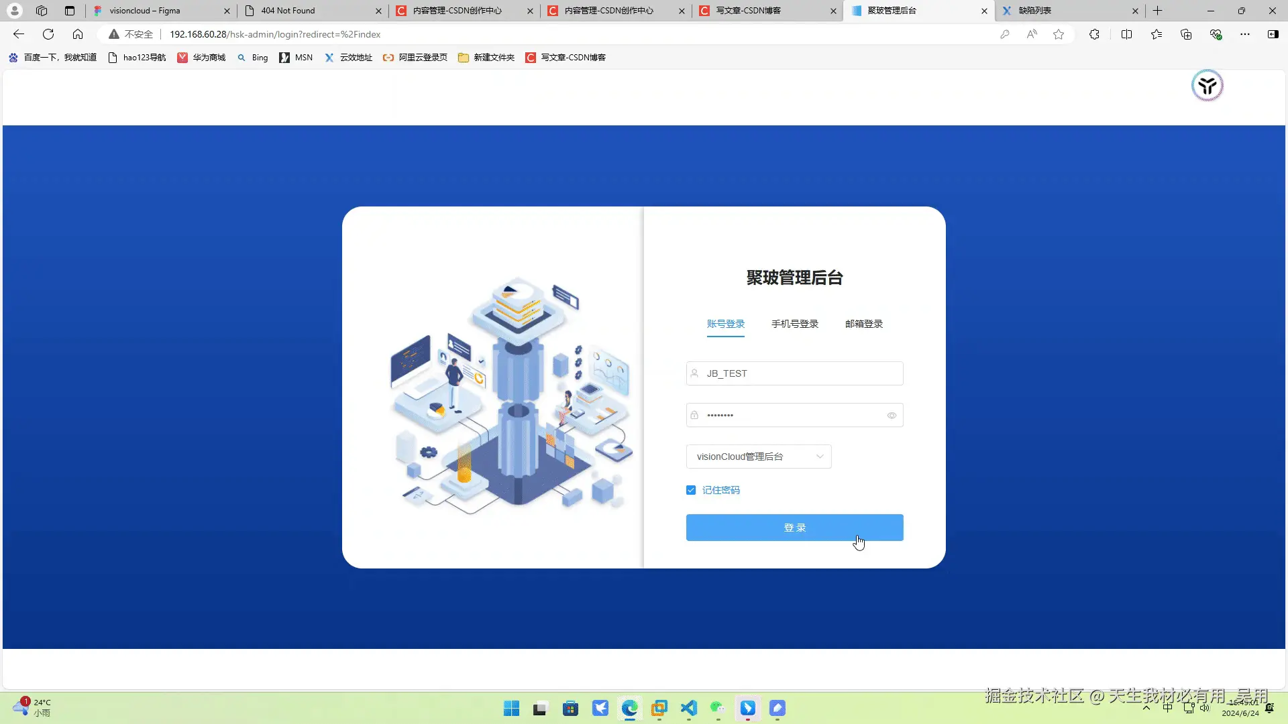Launch Visual Studio Code from taskbar

pyautogui.click(x=688, y=708)
